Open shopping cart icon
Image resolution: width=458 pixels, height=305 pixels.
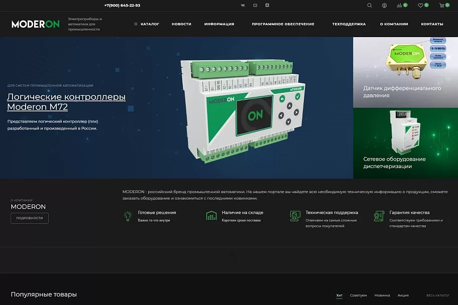pyautogui.click(x=441, y=5)
